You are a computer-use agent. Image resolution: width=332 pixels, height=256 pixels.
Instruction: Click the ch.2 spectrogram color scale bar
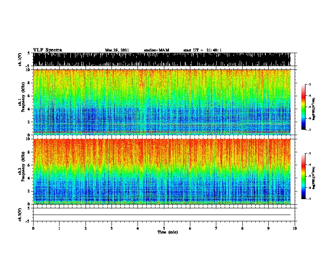pyautogui.click(x=303, y=176)
